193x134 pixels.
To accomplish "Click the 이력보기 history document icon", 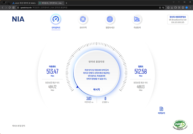I will tap(161, 109).
